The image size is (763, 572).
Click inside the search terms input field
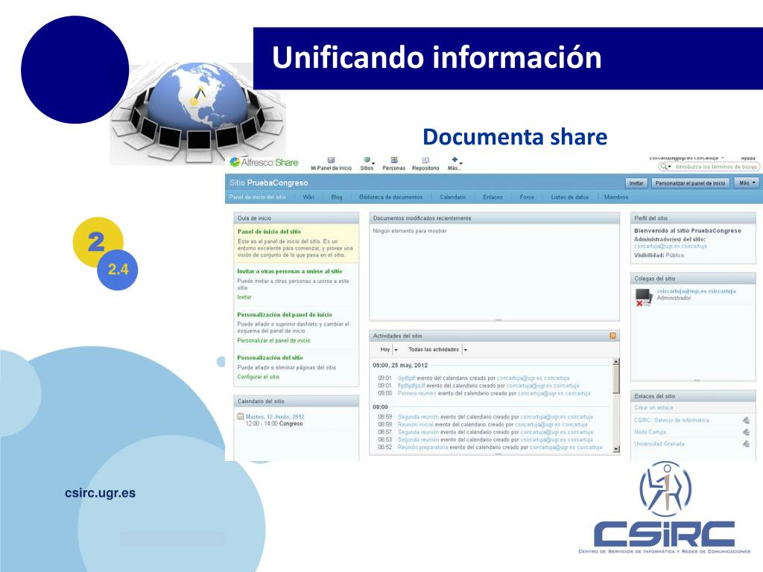click(715, 166)
